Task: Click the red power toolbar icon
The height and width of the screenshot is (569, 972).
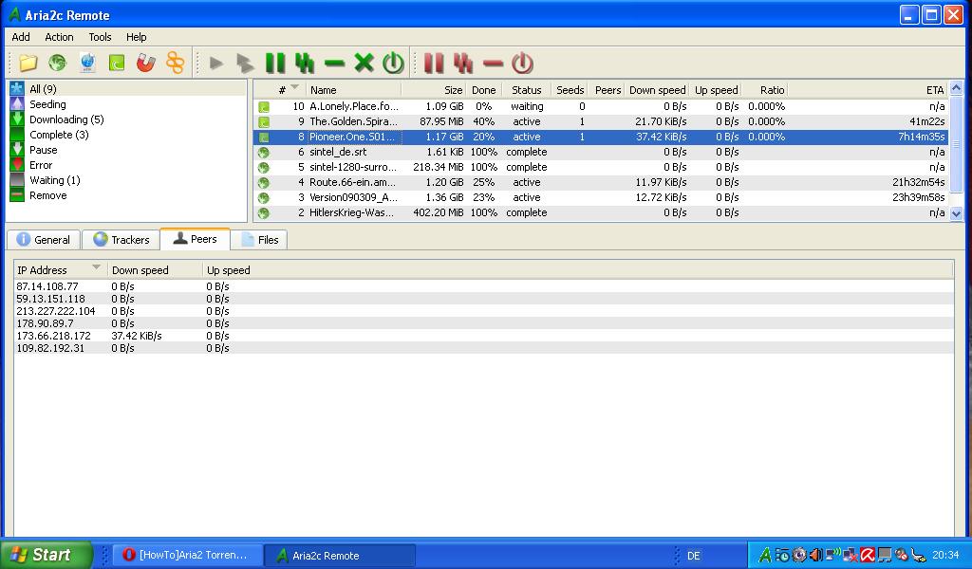Action: [x=522, y=63]
